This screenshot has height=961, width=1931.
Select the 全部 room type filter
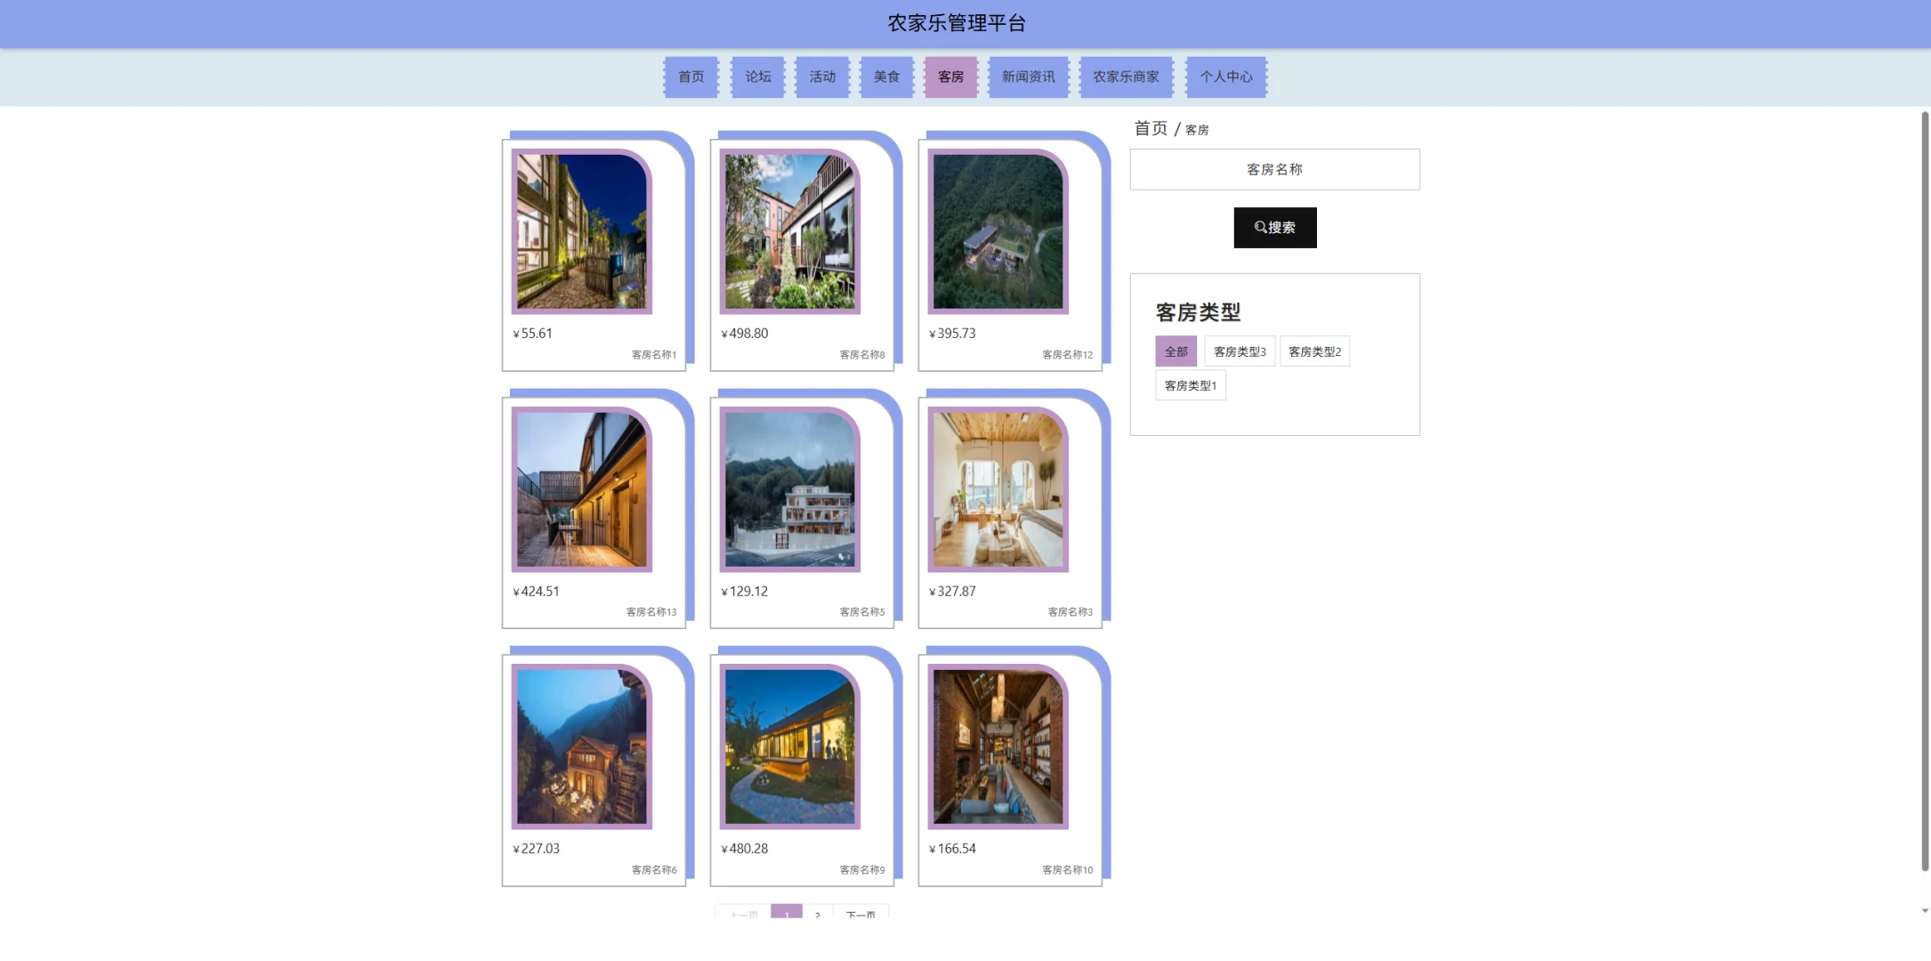click(x=1176, y=351)
